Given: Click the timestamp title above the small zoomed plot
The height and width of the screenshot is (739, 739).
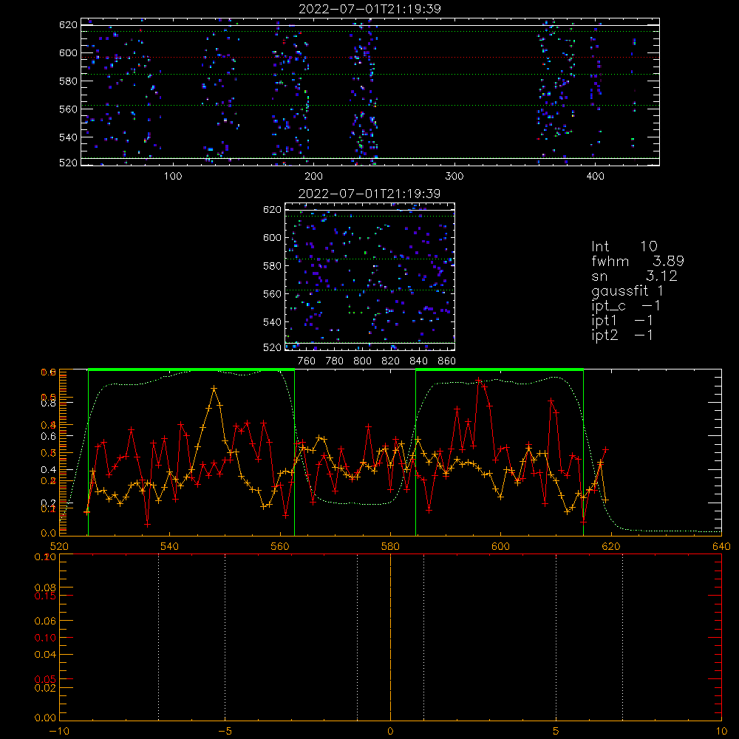Looking at the screenshot, I should click(x=369, y=194).
